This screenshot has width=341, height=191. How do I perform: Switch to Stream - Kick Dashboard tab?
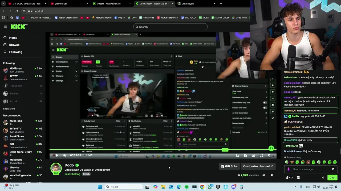click(112, 4)
